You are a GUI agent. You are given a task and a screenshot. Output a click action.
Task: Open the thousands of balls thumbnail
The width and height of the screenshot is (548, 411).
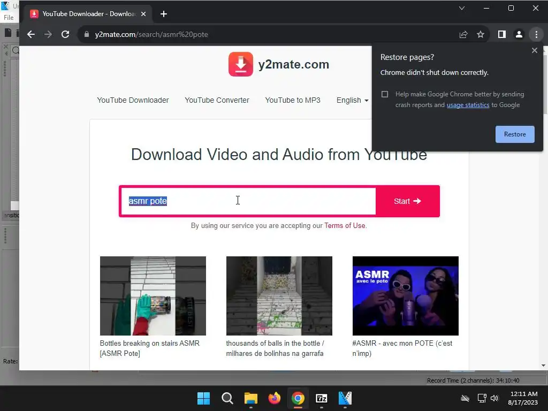point(279,296)
